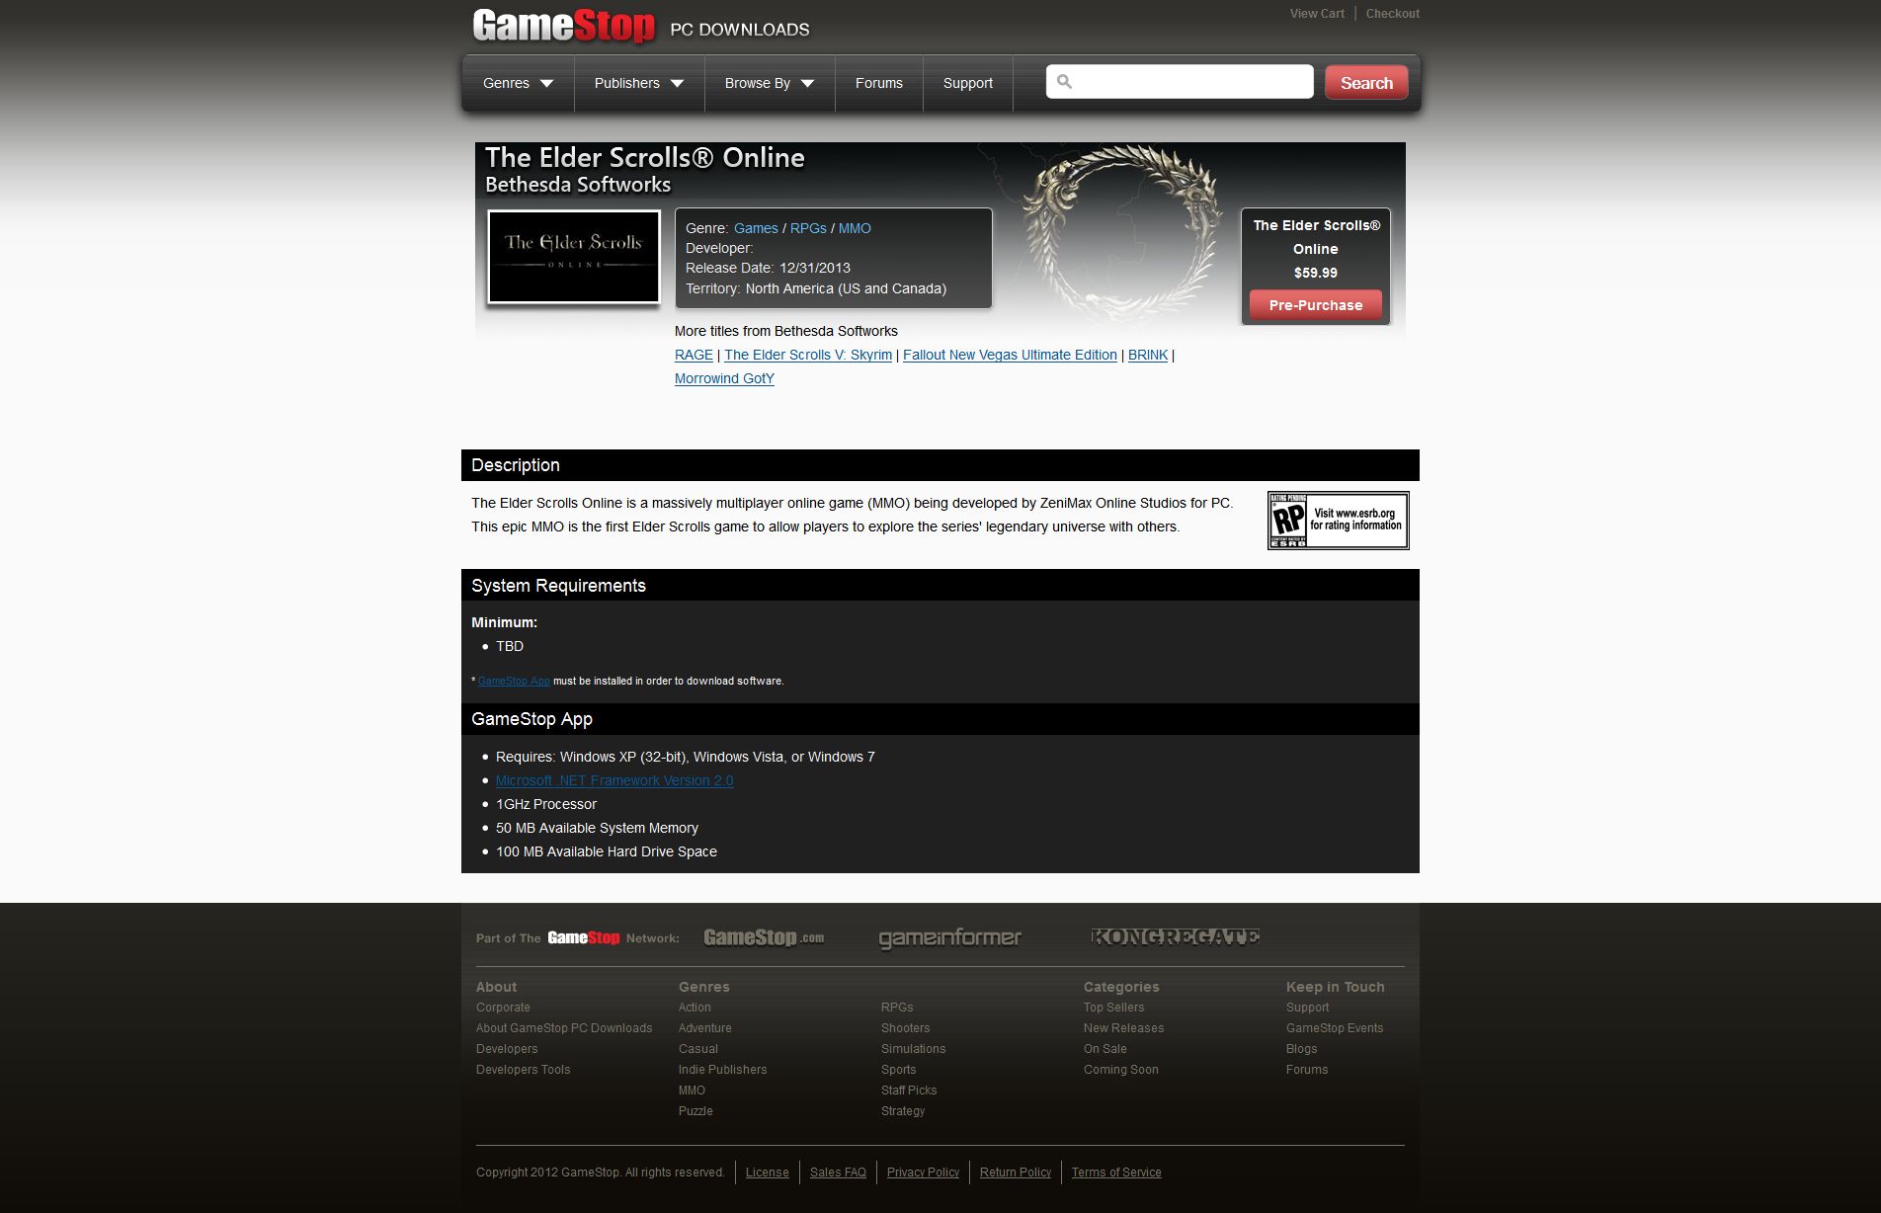The height and width of the screenshot is (1213, 1881).
Task: Open Game Informer logo in footer
Action: tap(950, 938)
